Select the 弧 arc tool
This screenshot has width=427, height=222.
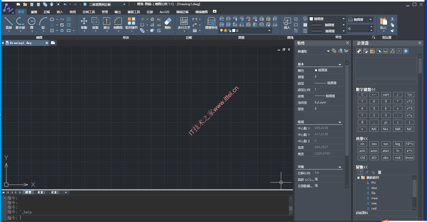click(43, 23)
